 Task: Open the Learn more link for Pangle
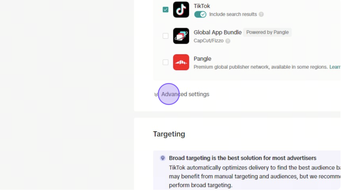click(335, 67)
